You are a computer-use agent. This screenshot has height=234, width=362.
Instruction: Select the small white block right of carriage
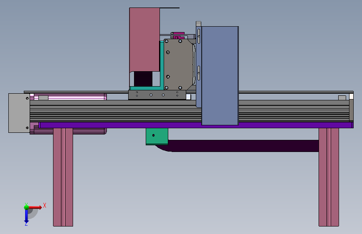coord(188,97)
